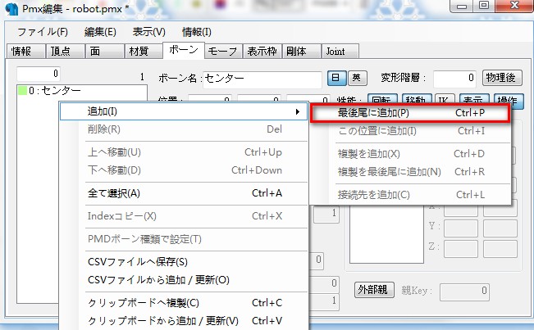Open the 編集(E) menu
This screenshot has height=330, width=534.
click(100, 32)
